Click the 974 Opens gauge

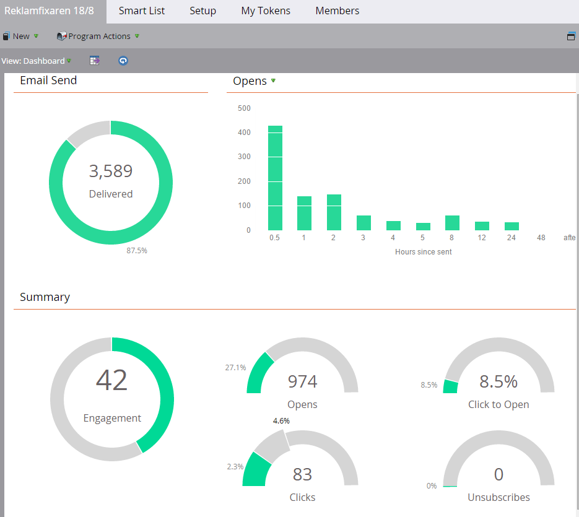pos(302,381)
